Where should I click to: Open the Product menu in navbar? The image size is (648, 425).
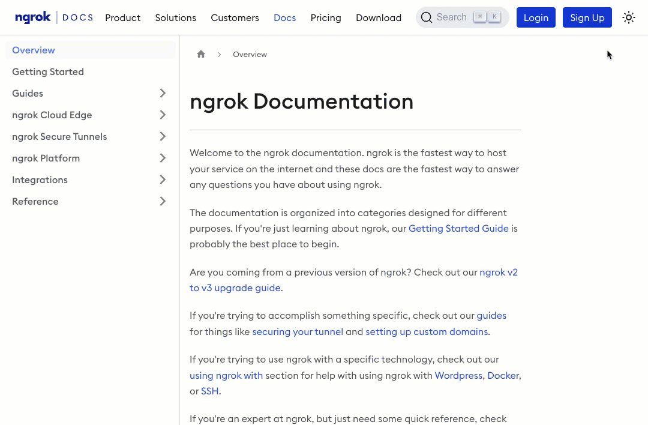122,17
